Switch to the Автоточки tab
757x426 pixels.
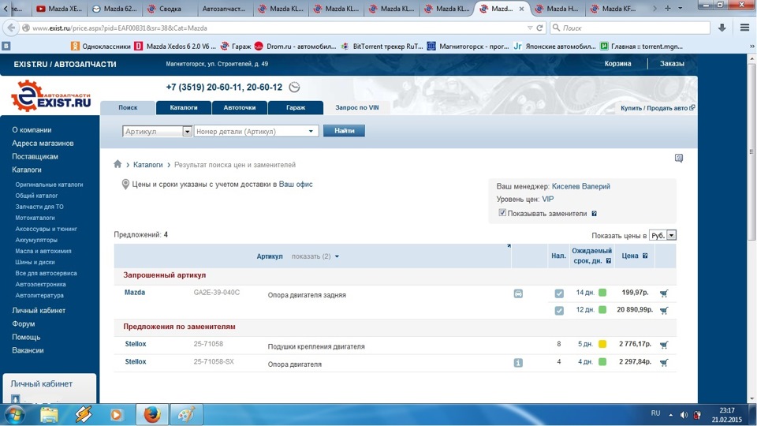tap(240, 108)
